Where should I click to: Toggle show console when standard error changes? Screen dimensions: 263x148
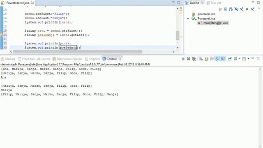223,59
